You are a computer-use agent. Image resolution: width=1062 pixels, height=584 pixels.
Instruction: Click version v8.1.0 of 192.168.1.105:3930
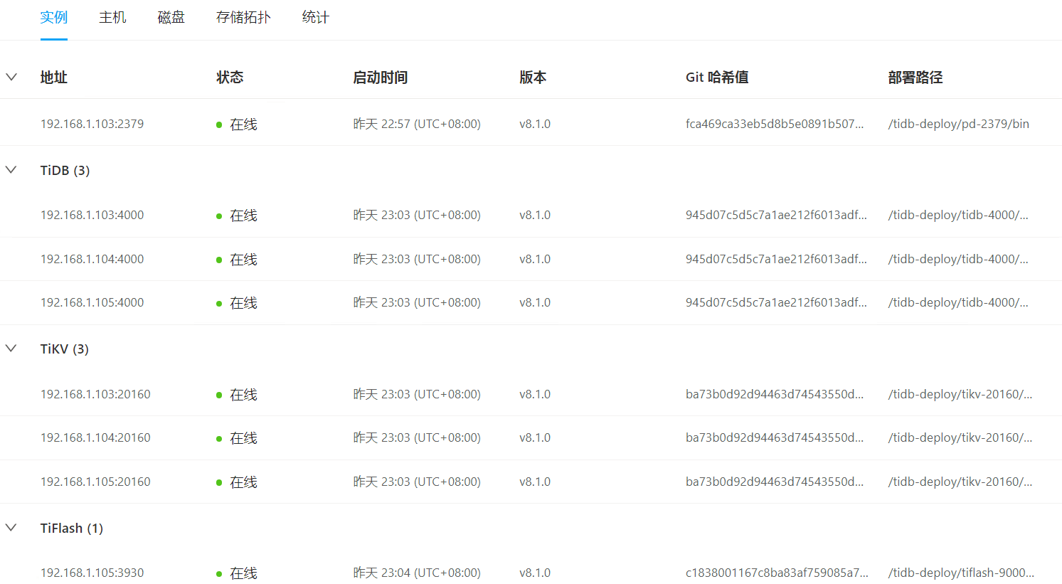tap(535, 573)
